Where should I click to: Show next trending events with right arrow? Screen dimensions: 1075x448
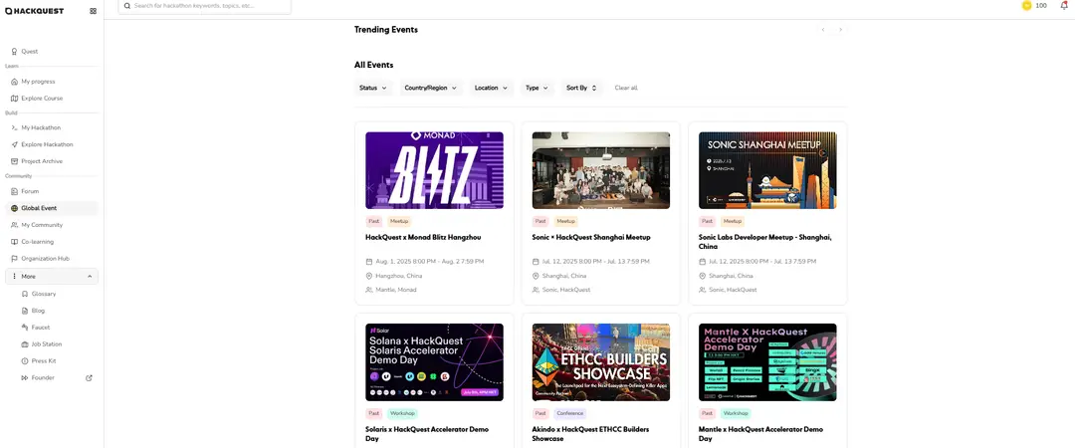pyautogui.click(x=840, y=30)
